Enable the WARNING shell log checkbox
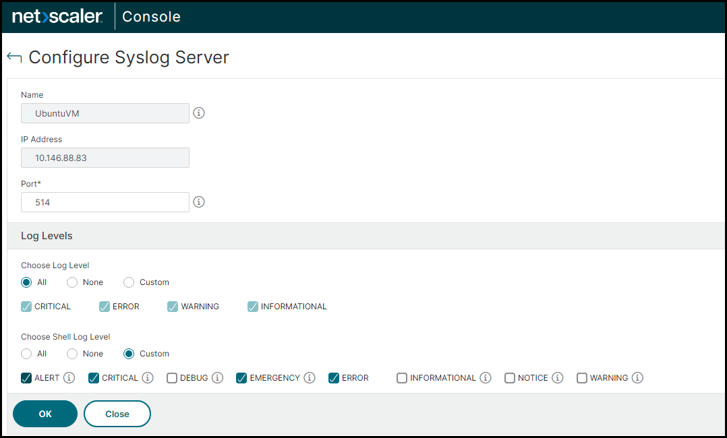Screen dimensions: 727x438 tap(582, 378)
